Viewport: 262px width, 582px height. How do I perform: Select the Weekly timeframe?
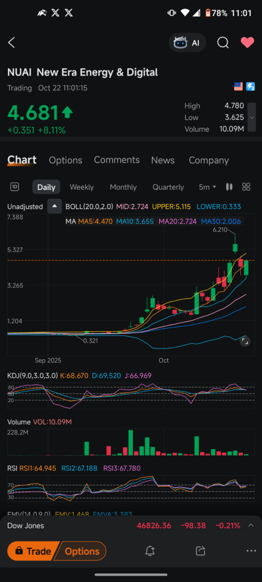[x=82, y=187]
